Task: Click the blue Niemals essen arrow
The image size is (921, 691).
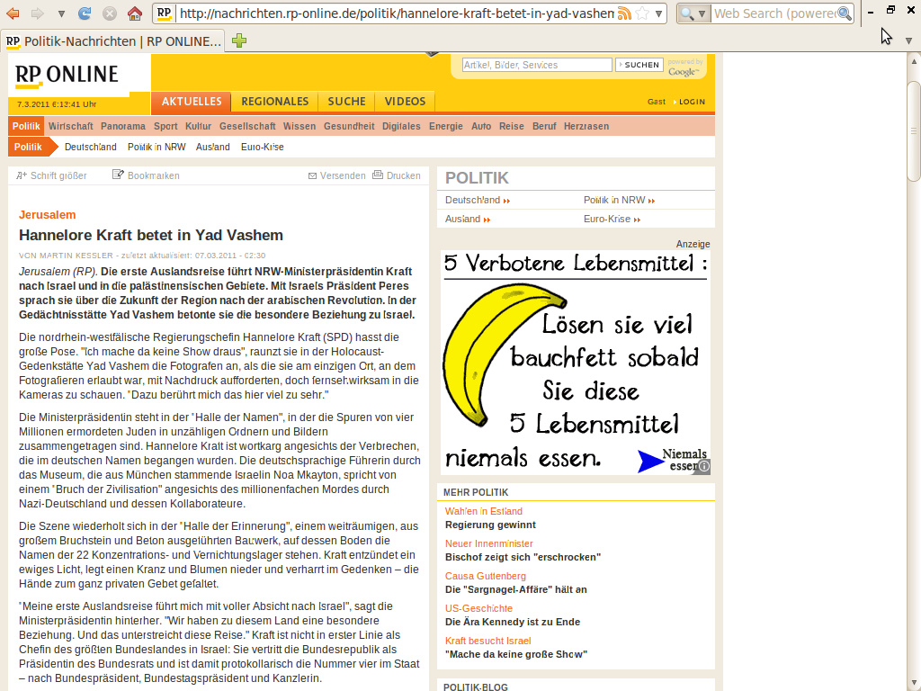Action: pyautogui.click(x=650, y=462)
